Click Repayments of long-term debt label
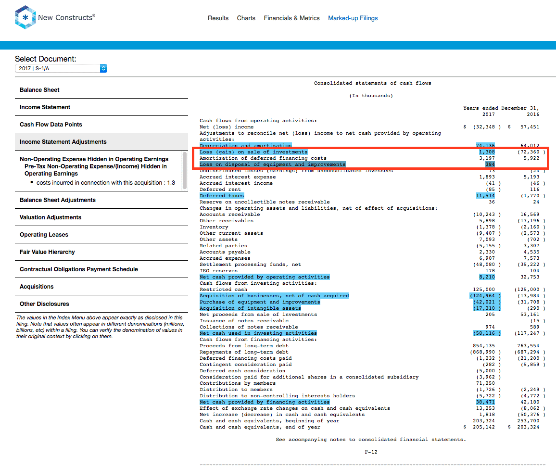Image resolution: width=556 pixels, height=468 pixels. [244, 352]
